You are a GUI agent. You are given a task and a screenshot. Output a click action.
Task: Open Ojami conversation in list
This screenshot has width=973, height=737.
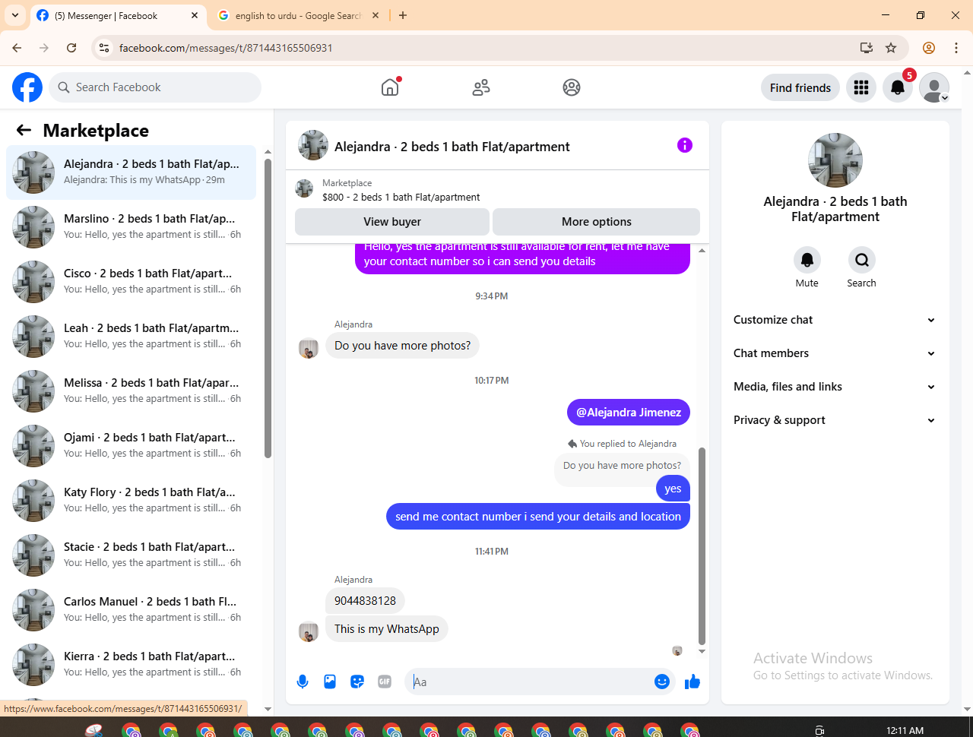(131, 446)
